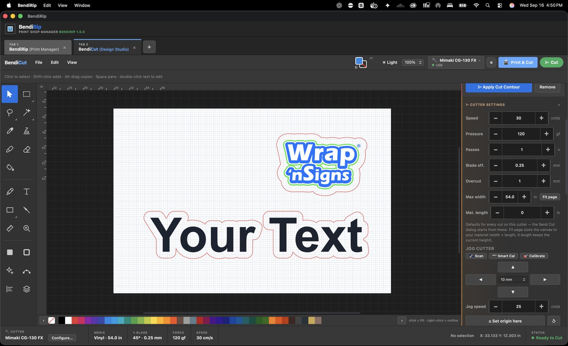Click the Remove contour button
This screenshot has height=346, width=568.
pyautogui.click(x=547, y=87)
